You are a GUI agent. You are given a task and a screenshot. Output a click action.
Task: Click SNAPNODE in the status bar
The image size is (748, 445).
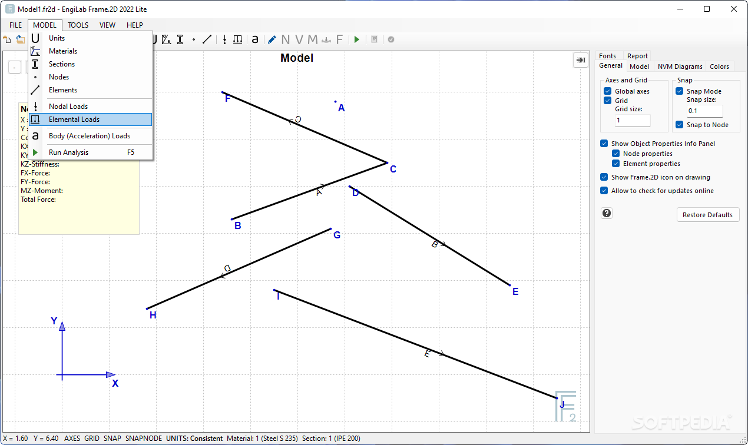coord(143,439)
